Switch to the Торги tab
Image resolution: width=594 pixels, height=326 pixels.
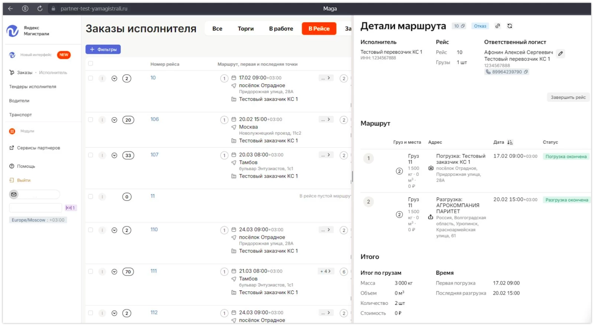pos(245,29)
